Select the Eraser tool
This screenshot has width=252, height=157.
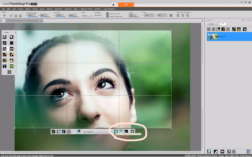[11, 55]
